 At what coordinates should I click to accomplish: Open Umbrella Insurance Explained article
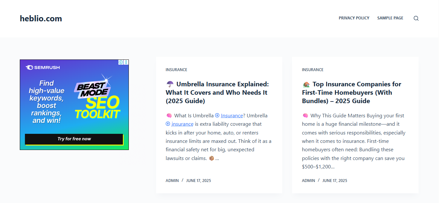coord(217,92)
